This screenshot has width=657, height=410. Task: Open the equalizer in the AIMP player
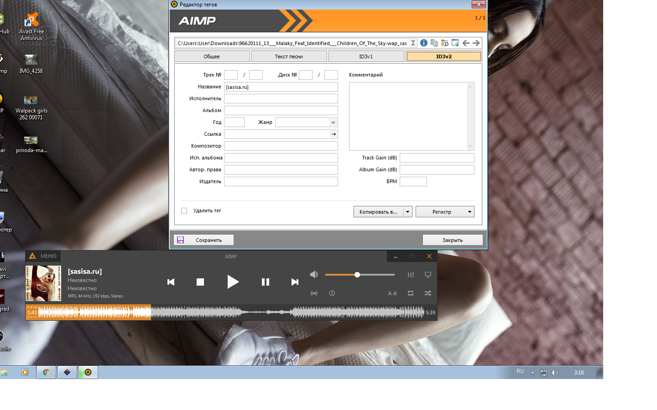pyautogui.click(x=411, y=275)
